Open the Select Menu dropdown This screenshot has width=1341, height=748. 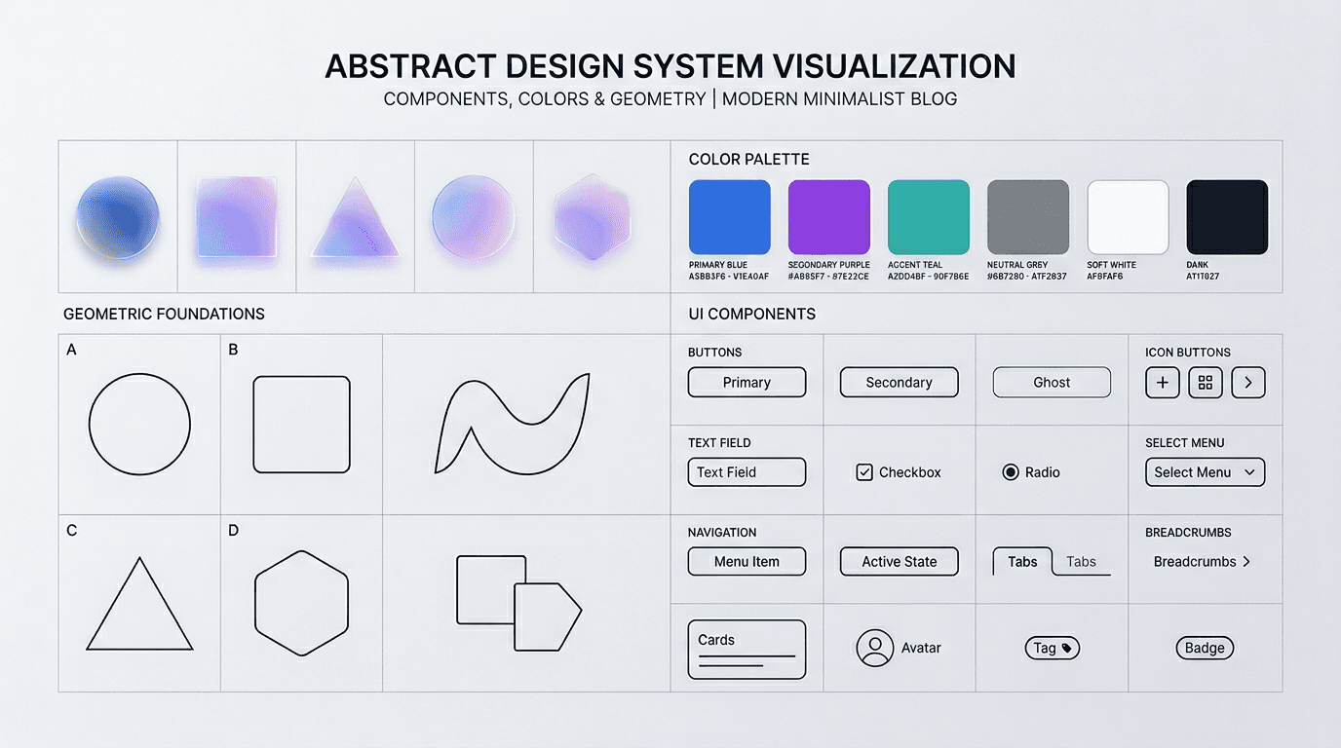pyautogui.click(x=1205, y=471)
